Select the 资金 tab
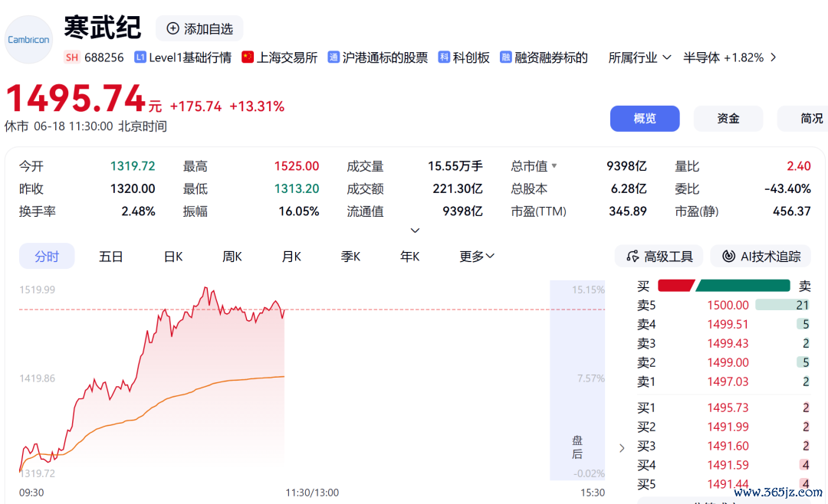The height and width of the screenshot is (504, 828). click(x=728, y=119)
